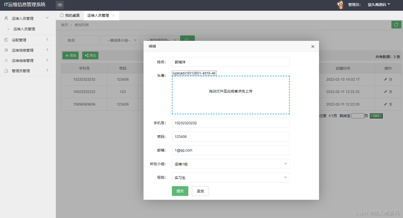The width and height of the screenshot is (403, 218).
Task: Click delete trash icon for row 15896569656
Action: (391, 104)
